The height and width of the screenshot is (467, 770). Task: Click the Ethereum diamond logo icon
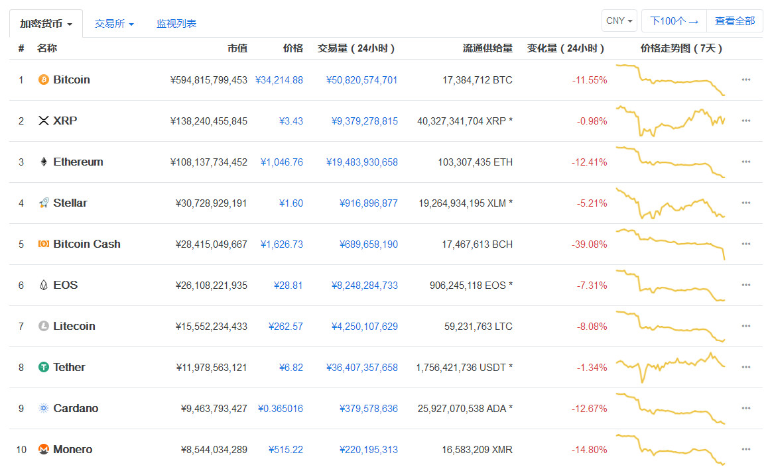(x=44, y=162)
